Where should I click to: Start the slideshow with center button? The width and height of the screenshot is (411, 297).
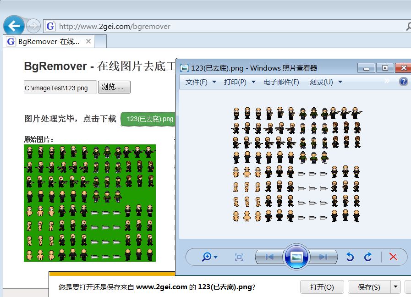click(x=296, y=257)
